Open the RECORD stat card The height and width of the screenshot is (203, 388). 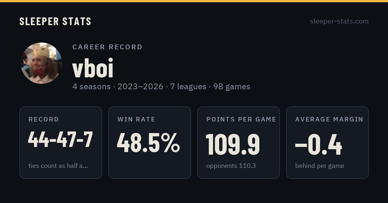click(x=61, y=142)
